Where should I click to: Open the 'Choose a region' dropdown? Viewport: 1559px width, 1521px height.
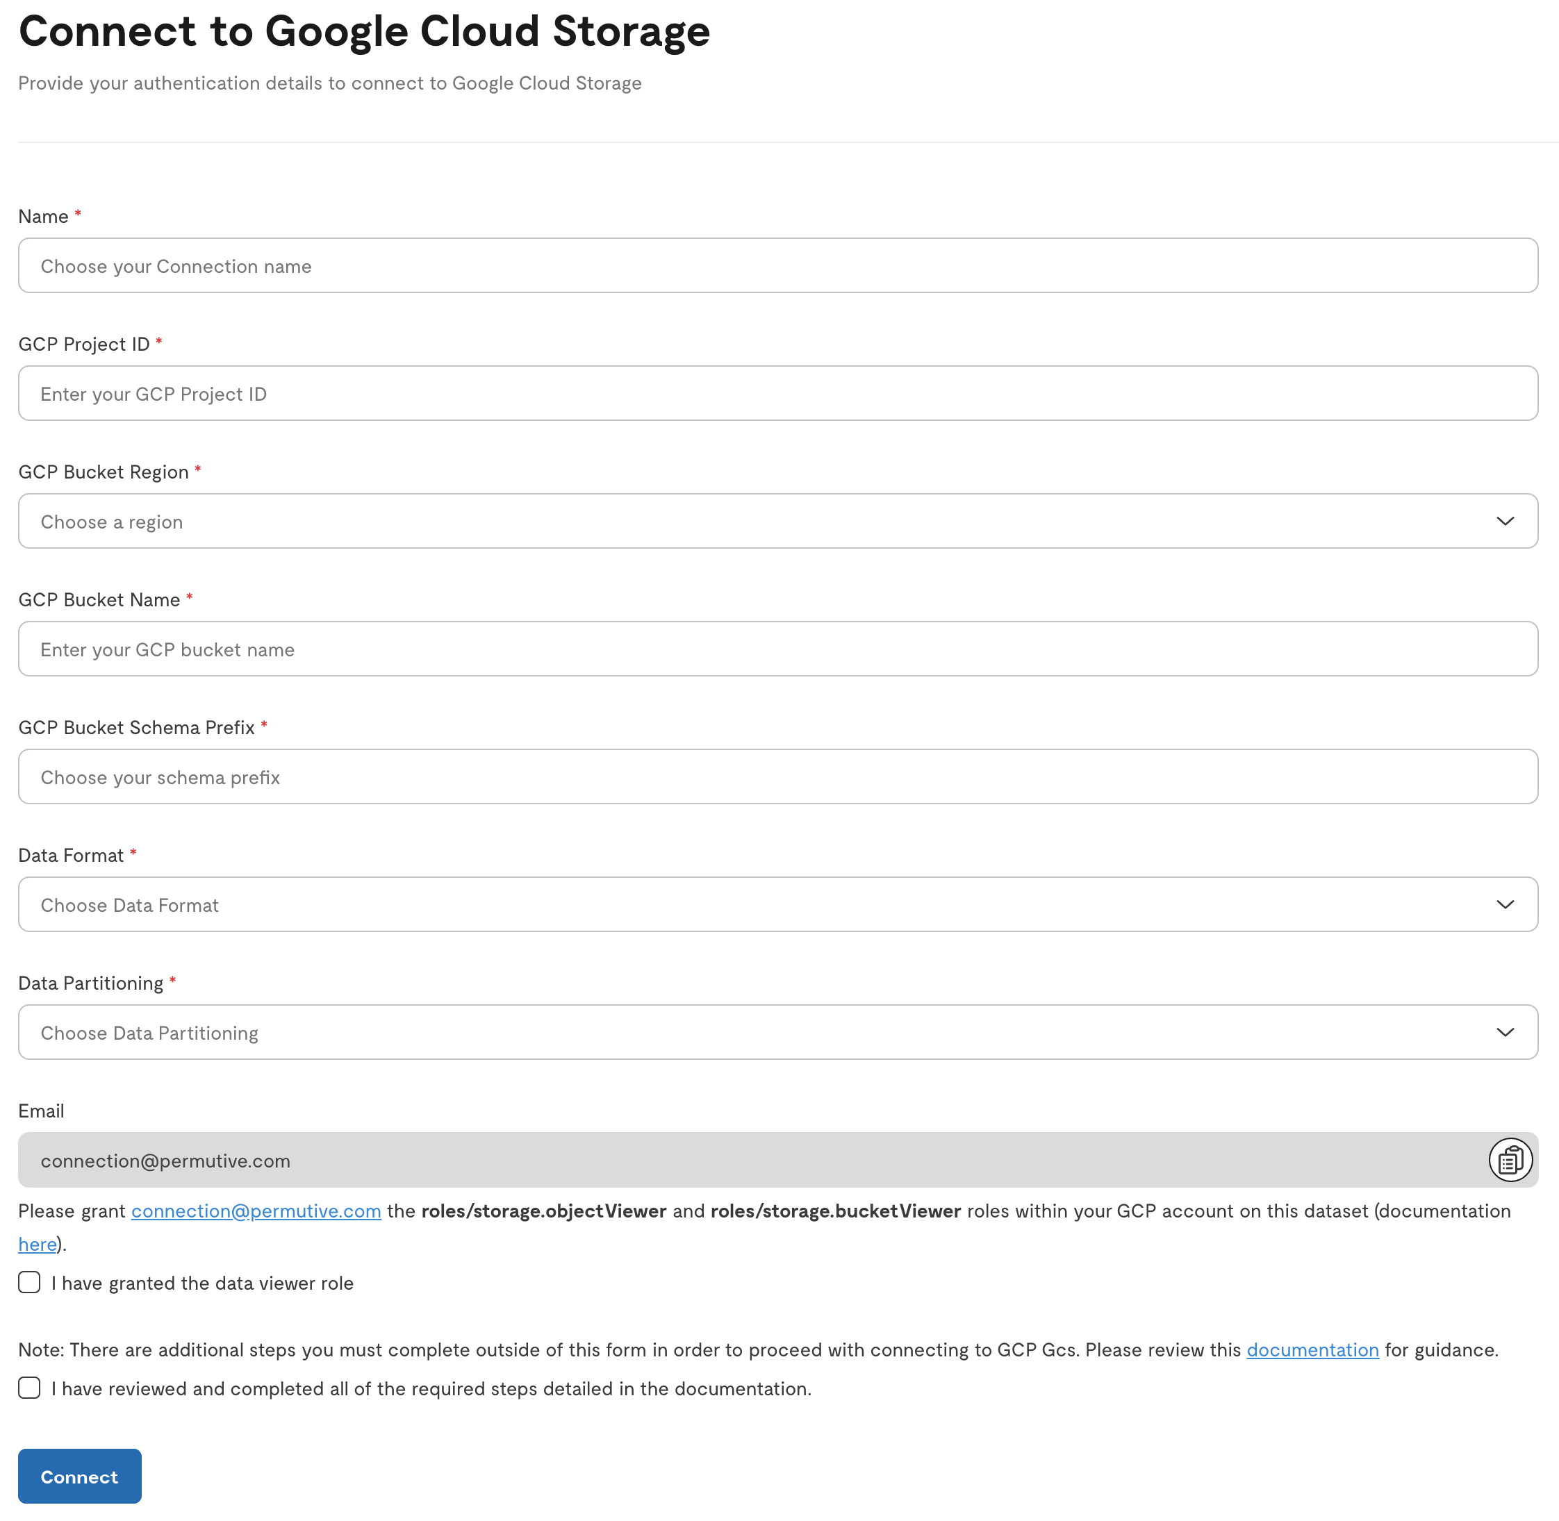tap(777, 521)
